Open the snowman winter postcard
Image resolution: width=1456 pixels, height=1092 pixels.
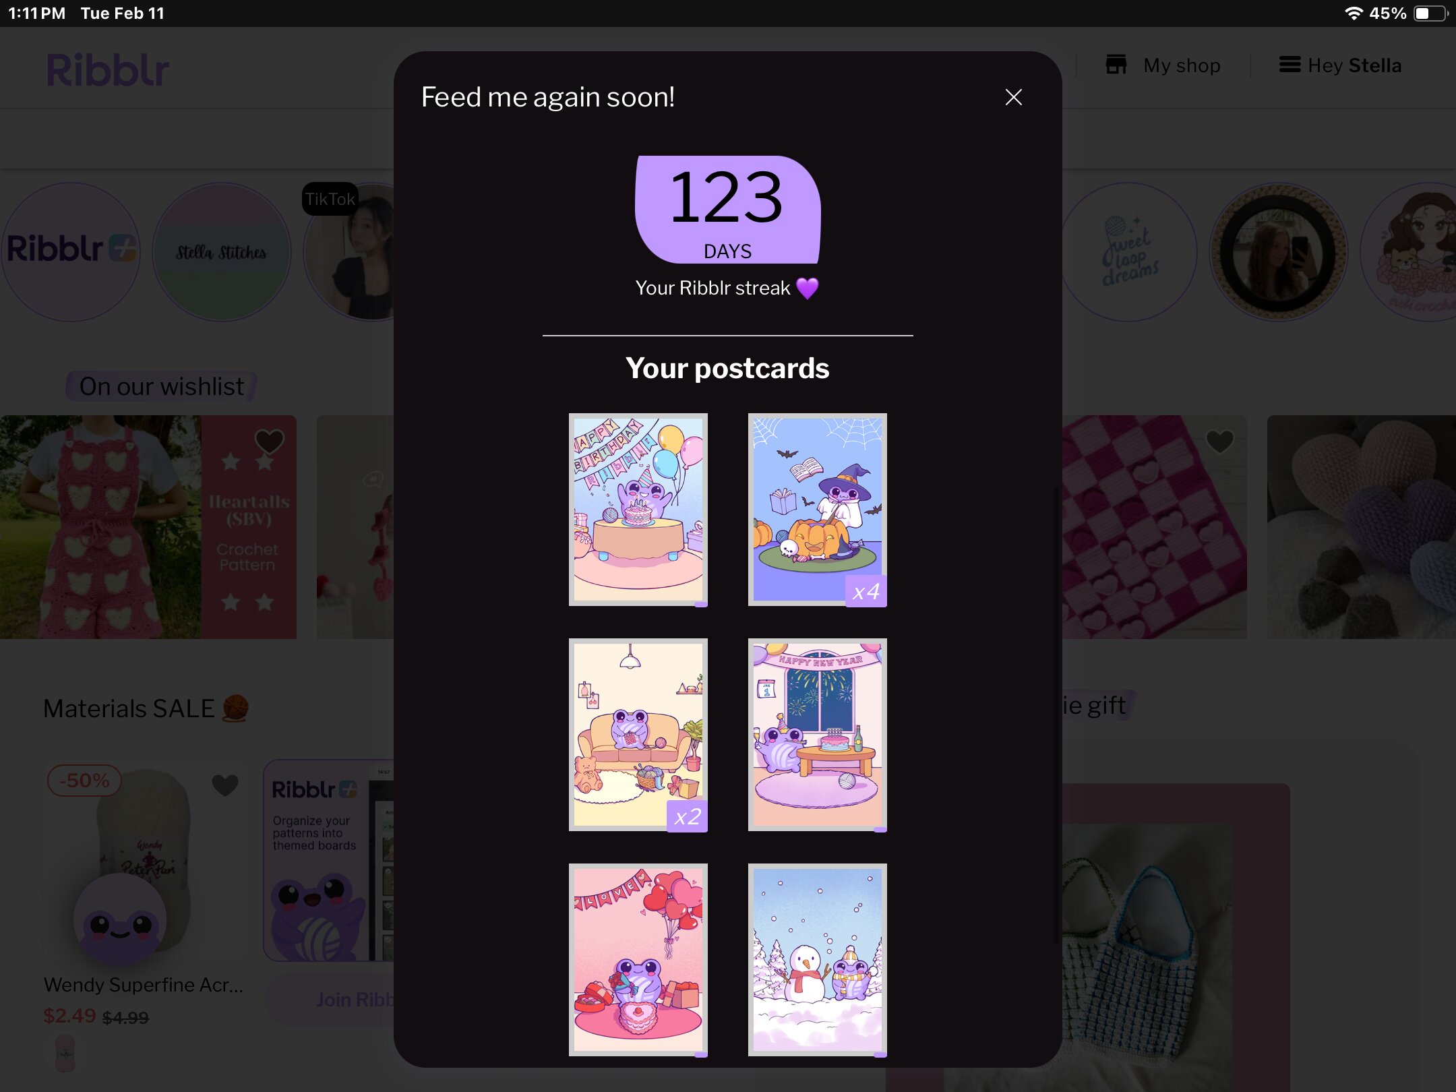(x=817, y=960)
